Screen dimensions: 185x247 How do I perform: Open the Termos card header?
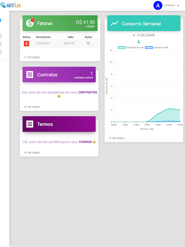coord(59,124)
